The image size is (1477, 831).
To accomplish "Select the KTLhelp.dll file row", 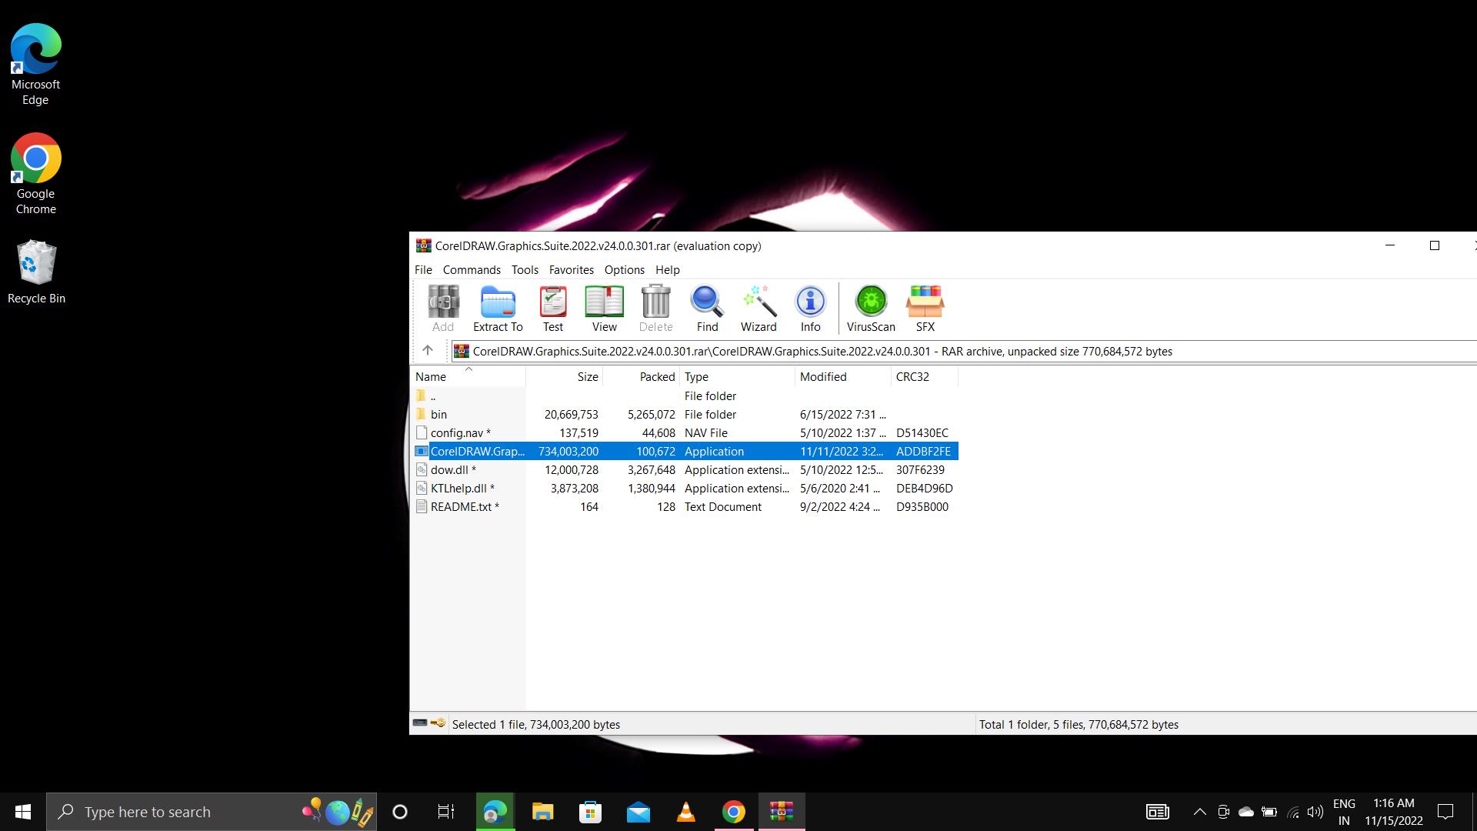I will coord(458,489).
